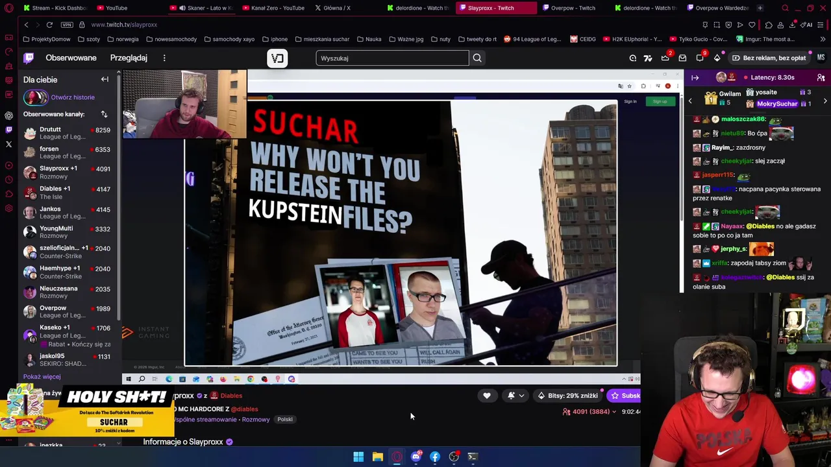Switch to the Overpow - Twitch tab
This screenshot has height=467, width=831.
tap(568, 8)
